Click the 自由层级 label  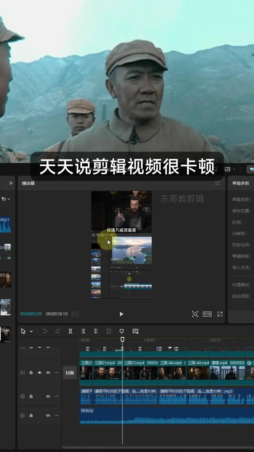241,296
